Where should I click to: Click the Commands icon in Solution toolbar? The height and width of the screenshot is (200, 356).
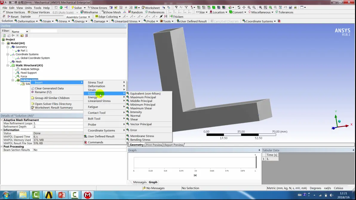[x=279, y=21]
